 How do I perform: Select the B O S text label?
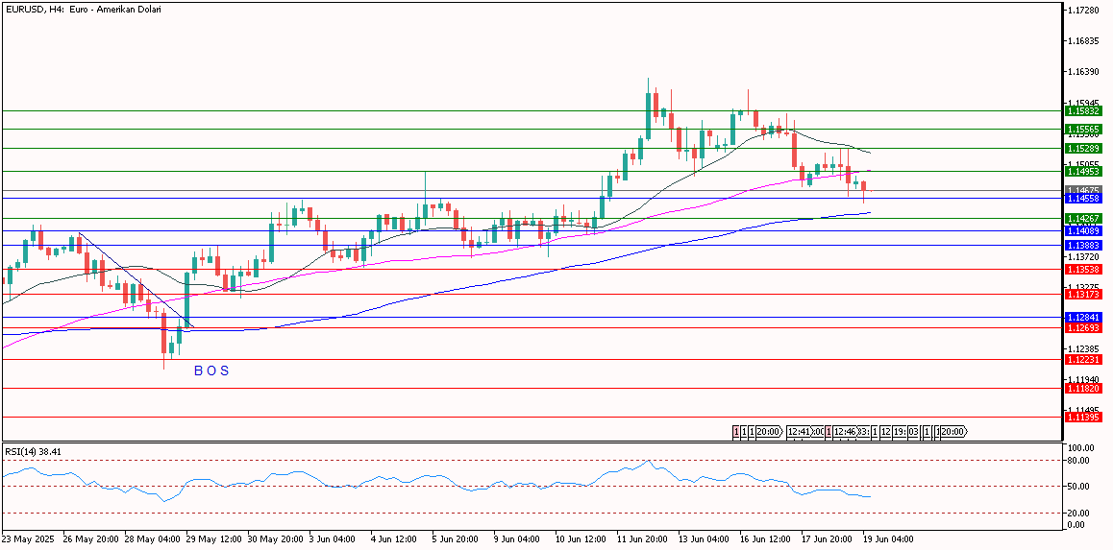[211, 371]
